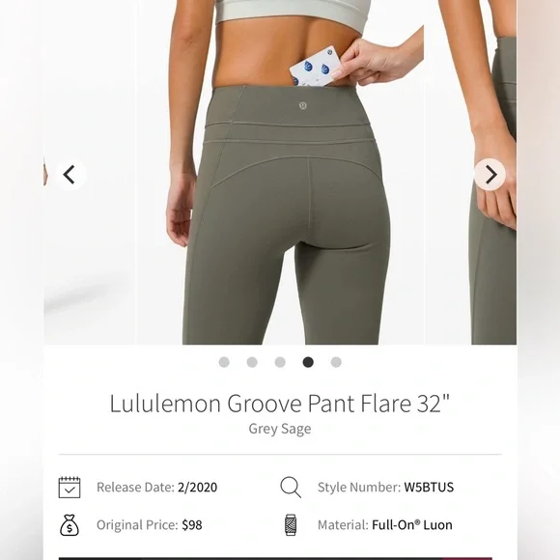560x560 pixels.
Task: Advance to the next product image
Action: tap(490, 175)
